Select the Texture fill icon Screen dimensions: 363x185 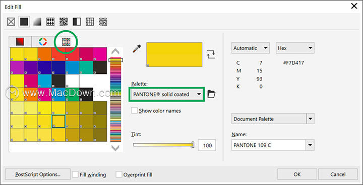tap(90, 22)
